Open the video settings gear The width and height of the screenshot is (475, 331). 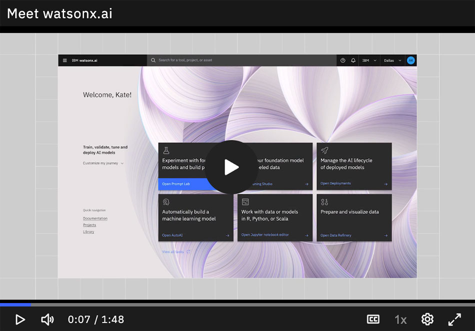click(427, 319)
